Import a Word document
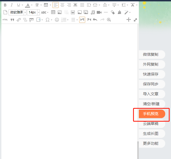The image size is (171, 159). (x=73, y=12)
